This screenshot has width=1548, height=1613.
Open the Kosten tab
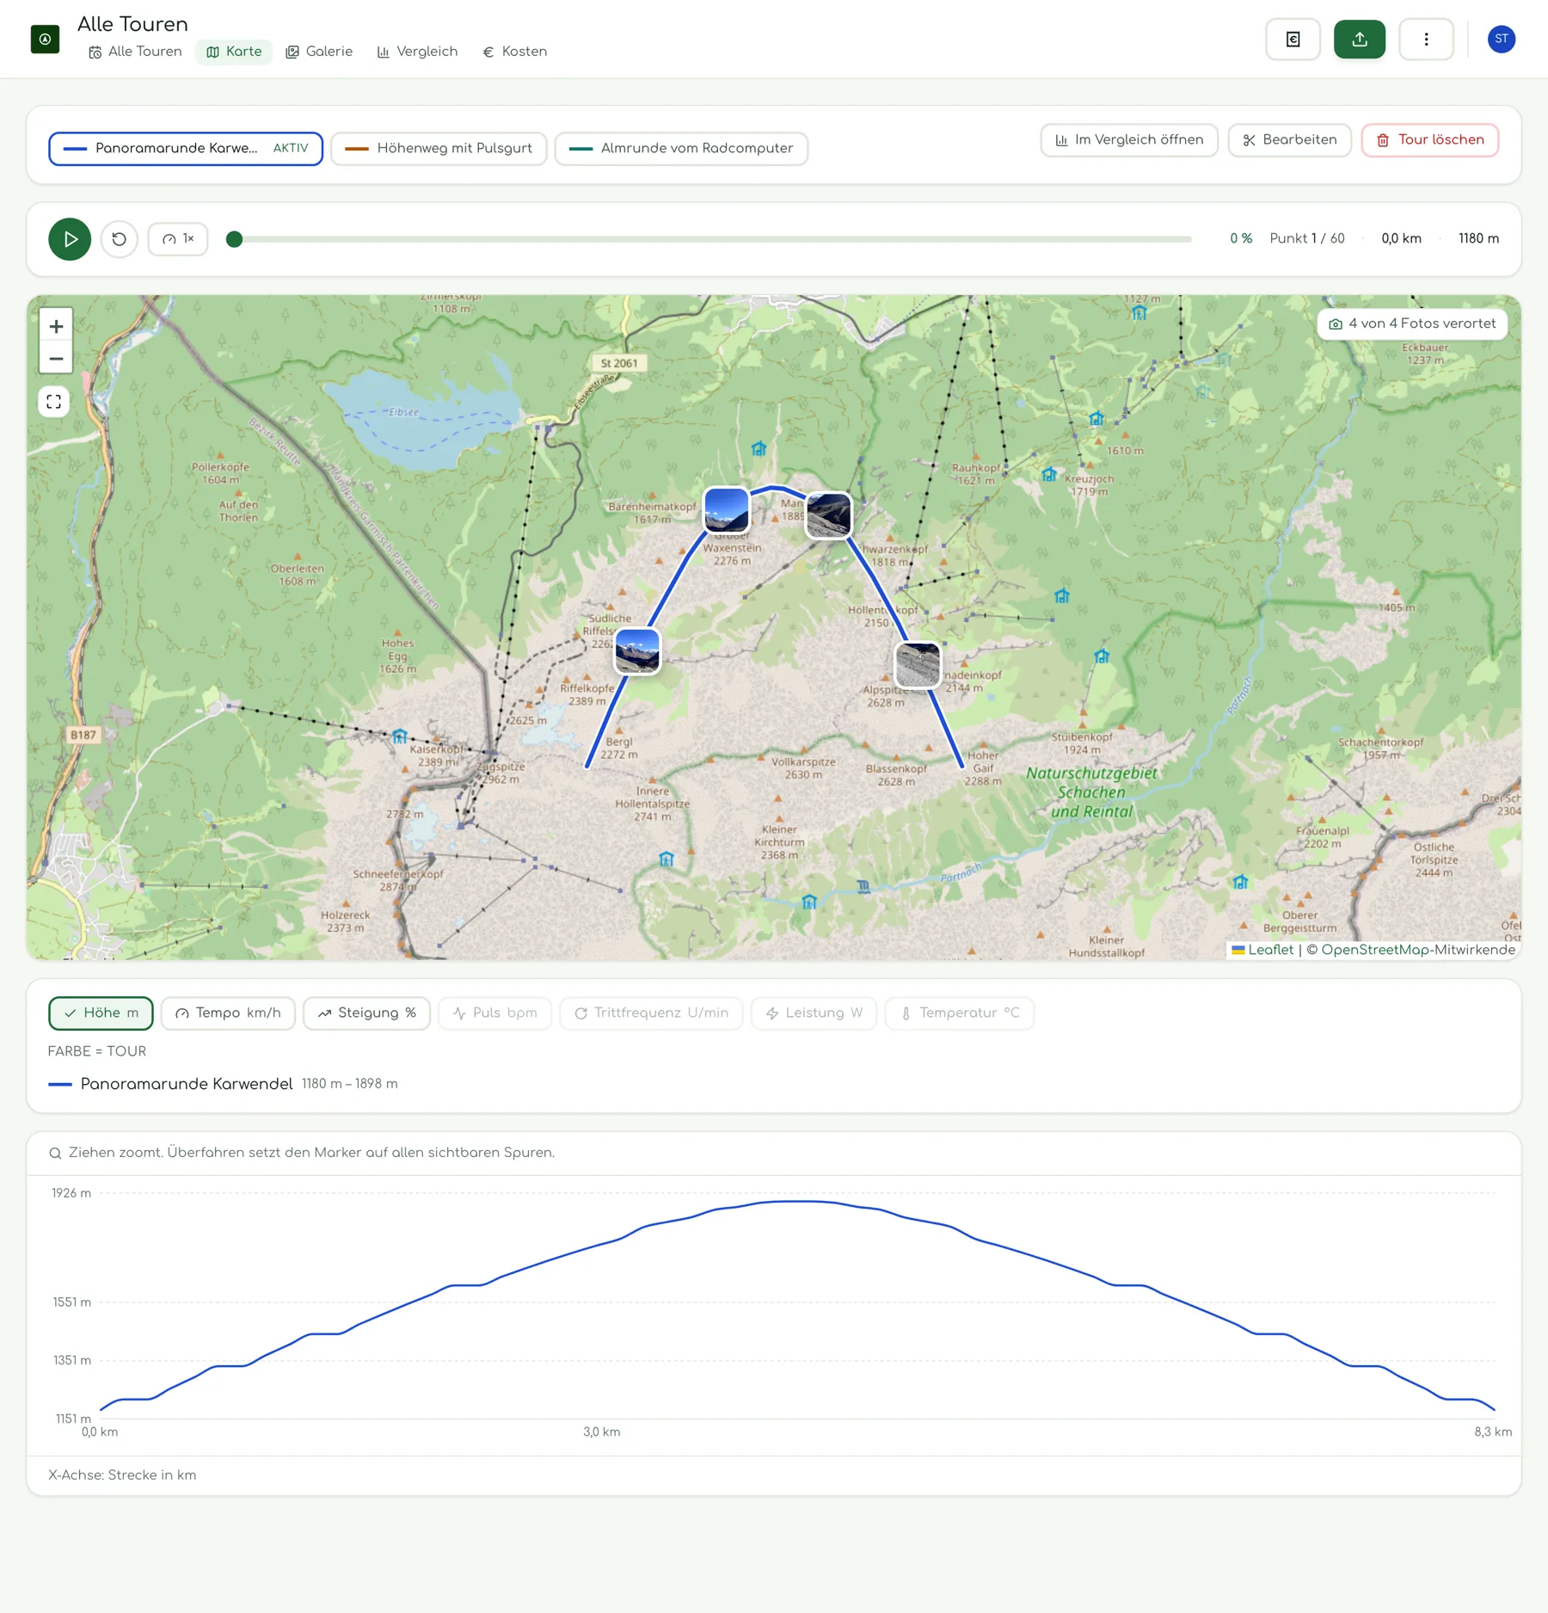click(x=515, y=52)
